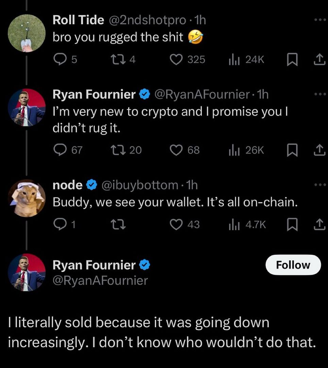Image resolution: width=328 pixels, height=368 pixels.
Task: Reply to Roll Tide's tweet
Action: [61, 60]
